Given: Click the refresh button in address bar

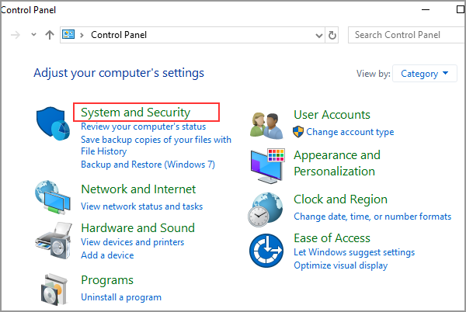Looking at the screenshot, I should click(x=332, y=35).
